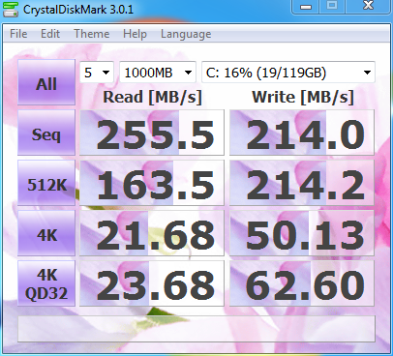Click the Seq write result 214.0
The width and height of the screenshot is (393, 356).
[302, 133]
